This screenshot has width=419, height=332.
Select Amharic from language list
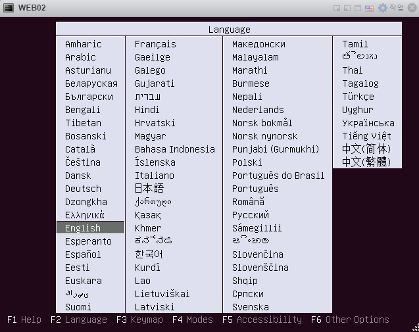84,44
